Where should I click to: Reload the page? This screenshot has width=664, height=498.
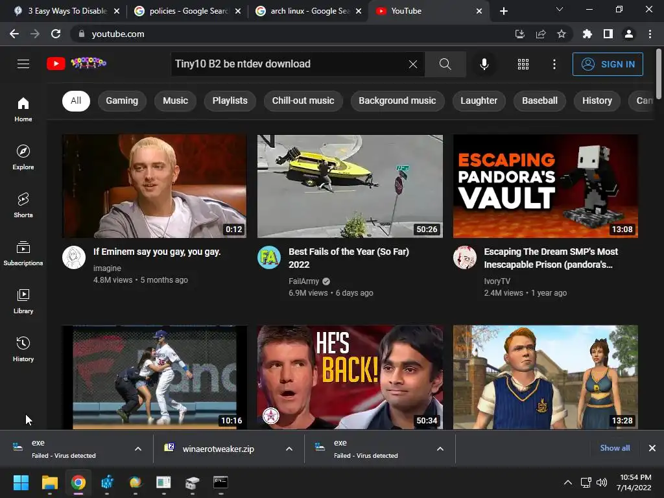point(56,34)
